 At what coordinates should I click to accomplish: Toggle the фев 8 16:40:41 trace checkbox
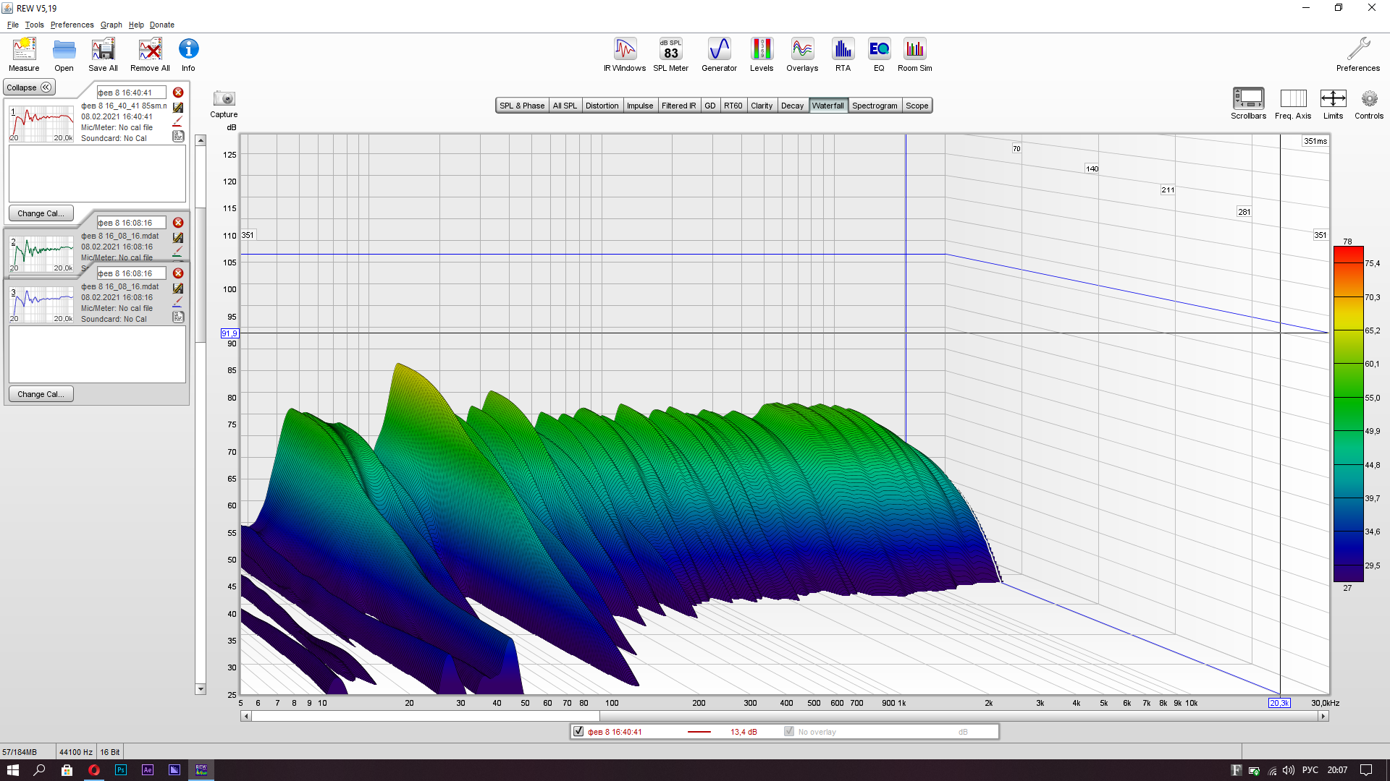(578, 731)
